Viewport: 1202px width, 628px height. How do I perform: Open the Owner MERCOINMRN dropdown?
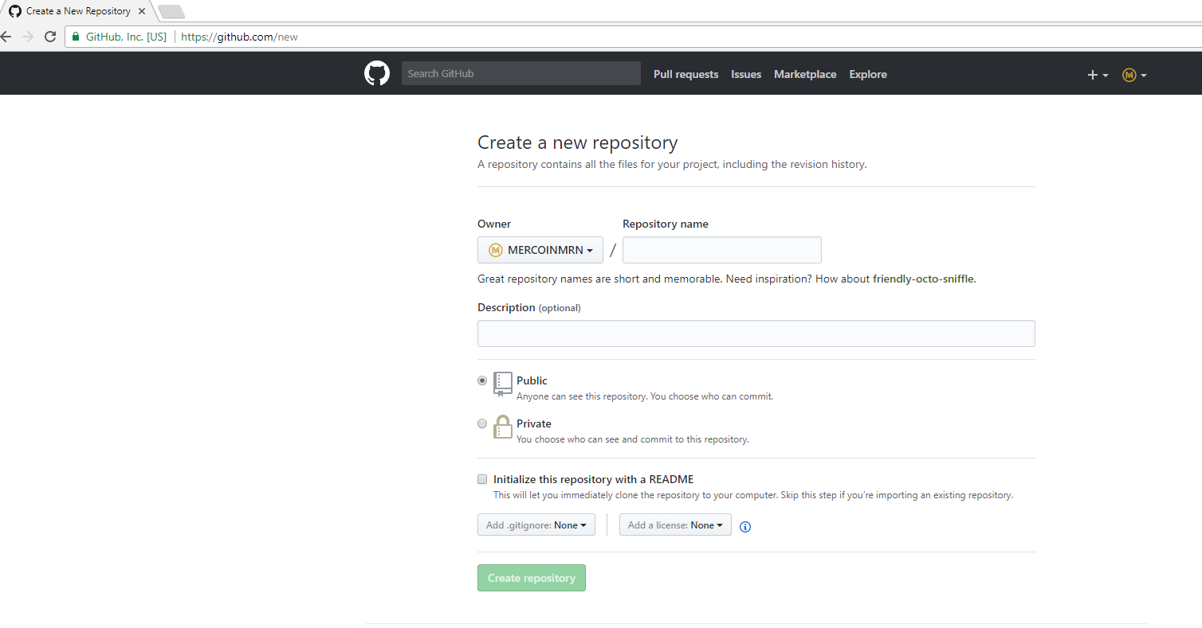(x=540, y=250)
